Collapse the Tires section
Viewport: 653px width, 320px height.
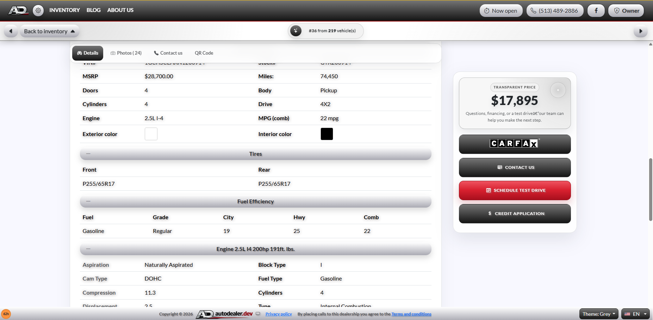click(x=255, y=154)
